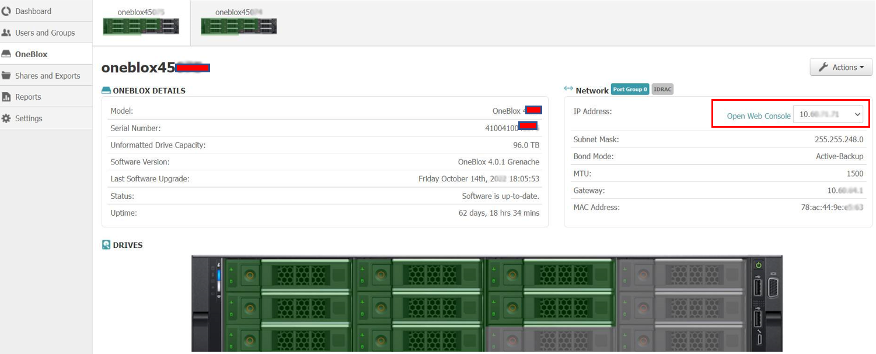Open Reports from the left sidebar
Screen dimensions: 876x354
coord(28,96)
